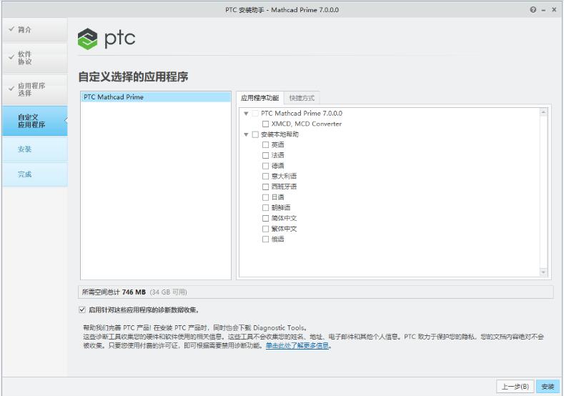Check the 安装本地帮助 checkbox

pos(255,134)
